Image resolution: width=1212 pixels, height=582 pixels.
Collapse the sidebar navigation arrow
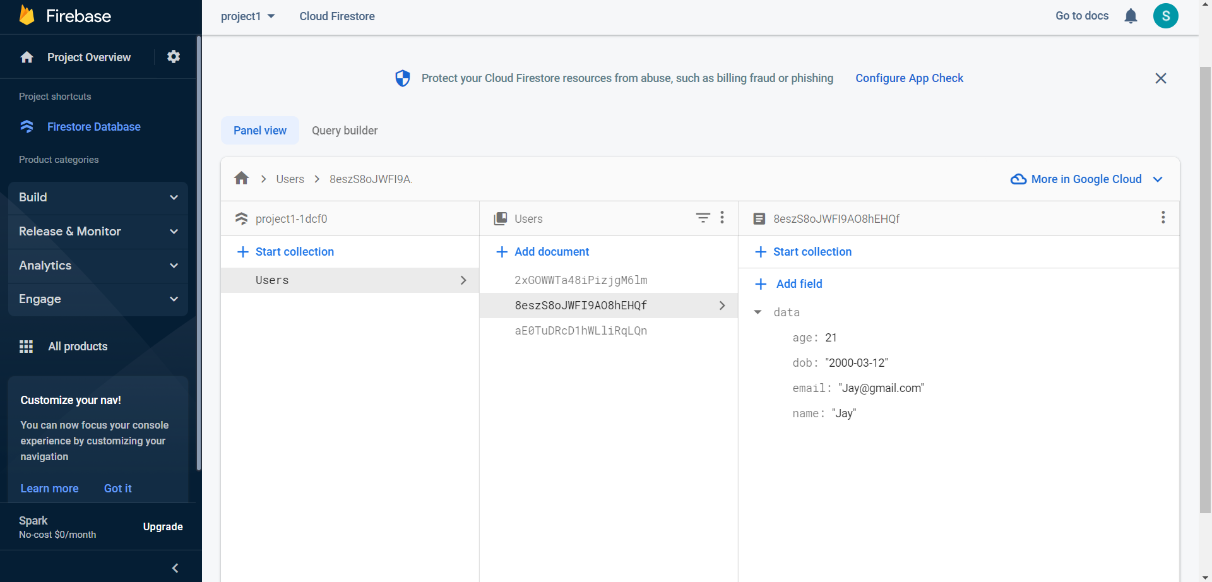coord(175,568)
